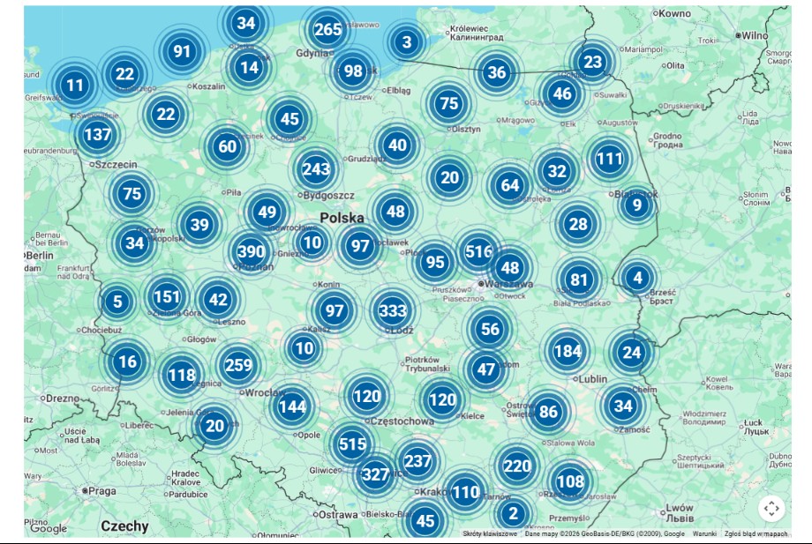This screenshot has width=812, height=544.
Task: Click Zgłoś błąd w mapach link
Action: (756, 533)
